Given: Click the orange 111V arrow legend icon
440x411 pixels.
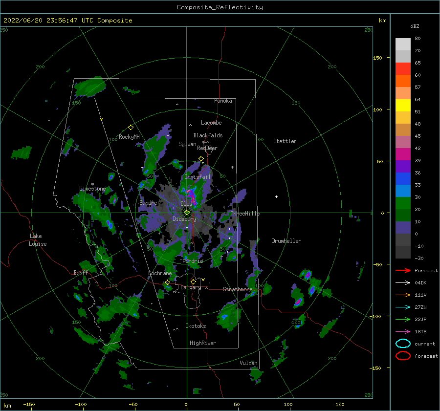Looking at the screenshot, I should tap(403, 295).
